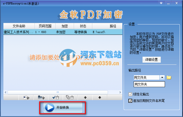Expand the 同文件夹 output path dropdown
Image resolution: width=183 pixels, height=117 pixels.
pos(162,77)
